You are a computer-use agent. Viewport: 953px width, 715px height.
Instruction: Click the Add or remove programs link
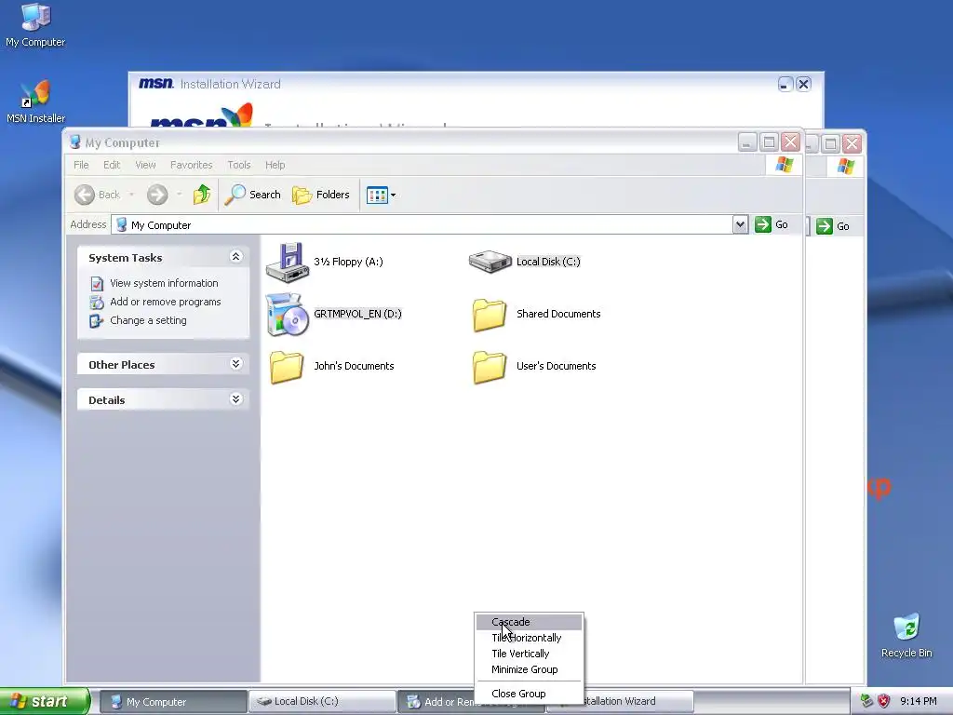tap(166, 303)
